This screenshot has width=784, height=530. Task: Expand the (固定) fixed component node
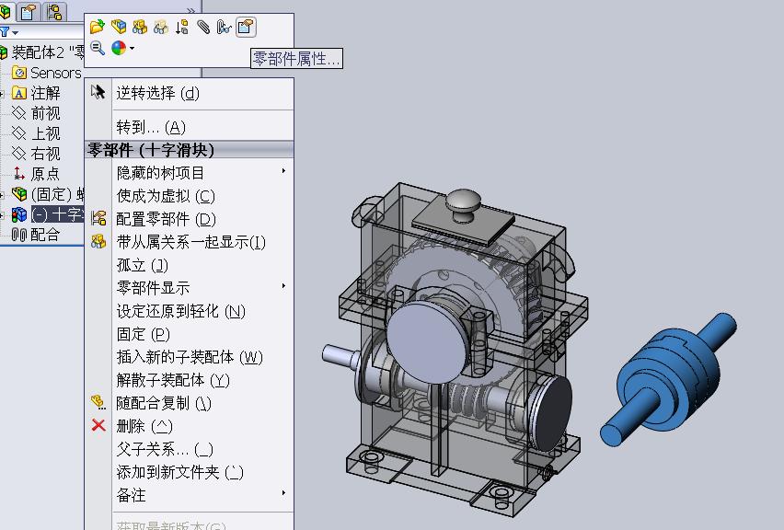(x=2, y=194)
